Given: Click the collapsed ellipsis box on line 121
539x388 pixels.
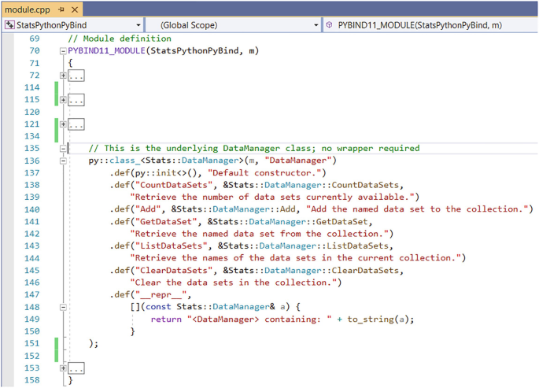Looking at the screenshot, I should [76, 125].
